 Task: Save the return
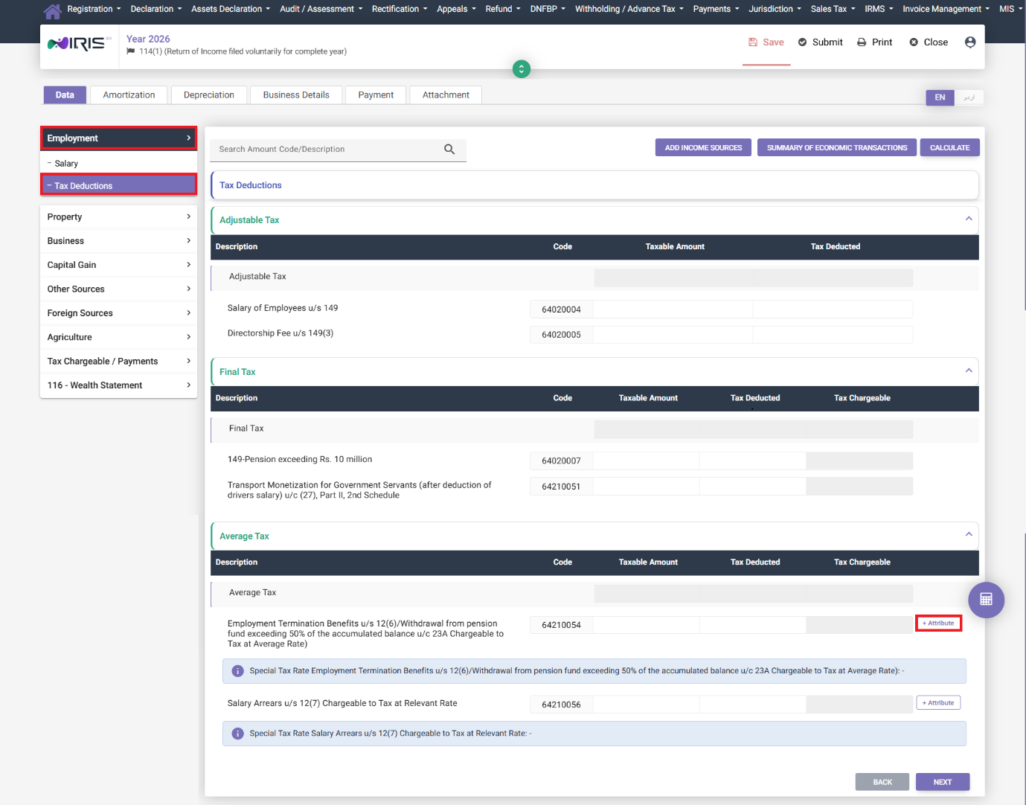click(766, 42)
